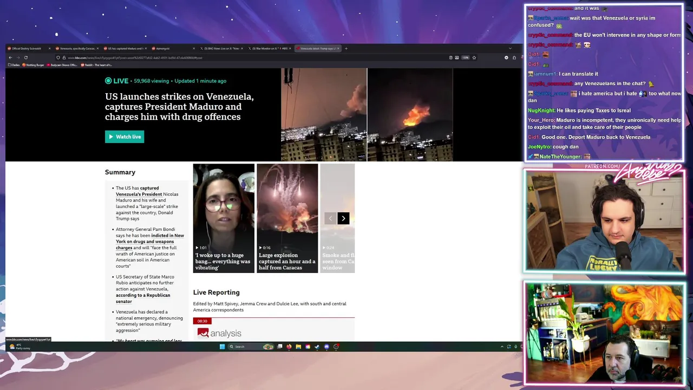Click Your_Hero's chat message about Maduro
693x390 pixels.
pyautogui.click(x=605, y=123)
